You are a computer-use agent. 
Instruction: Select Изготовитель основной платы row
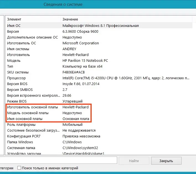coord(99,107)
